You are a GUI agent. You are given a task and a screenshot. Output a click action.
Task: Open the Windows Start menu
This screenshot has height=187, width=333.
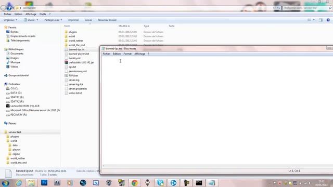pos(6,183)
